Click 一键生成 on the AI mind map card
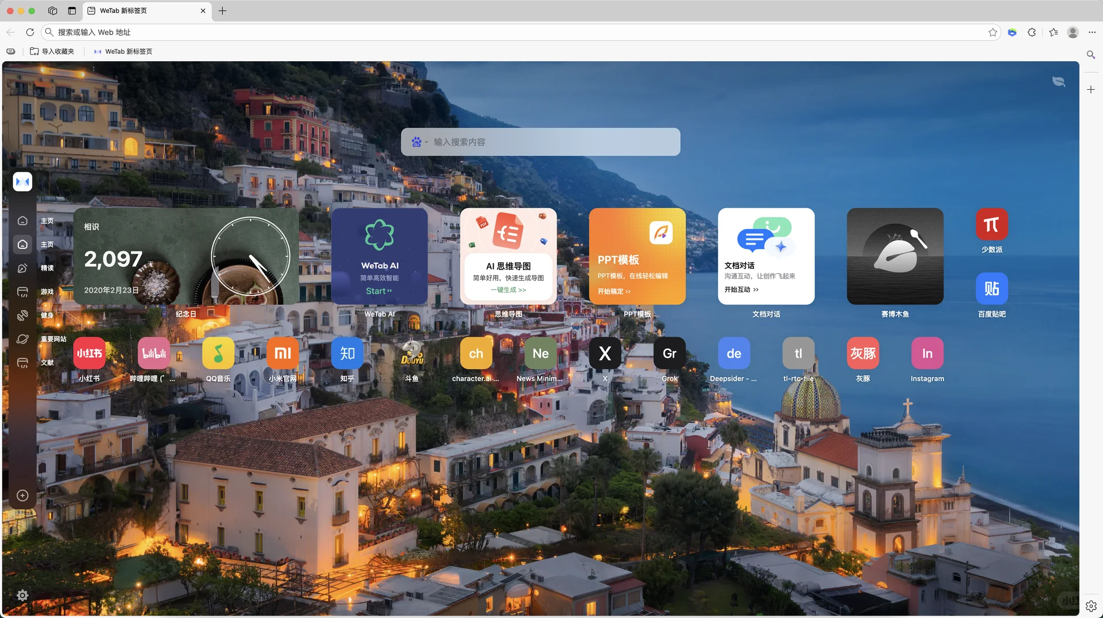The image size is (1103, 618). pyautogui.click(x=508, y=290)
